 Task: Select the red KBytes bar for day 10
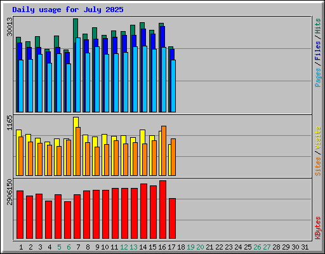pyautogui.click(x=105, y=214)
